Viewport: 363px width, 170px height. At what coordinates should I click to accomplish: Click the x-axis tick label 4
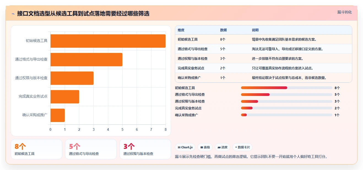point(108,129)
